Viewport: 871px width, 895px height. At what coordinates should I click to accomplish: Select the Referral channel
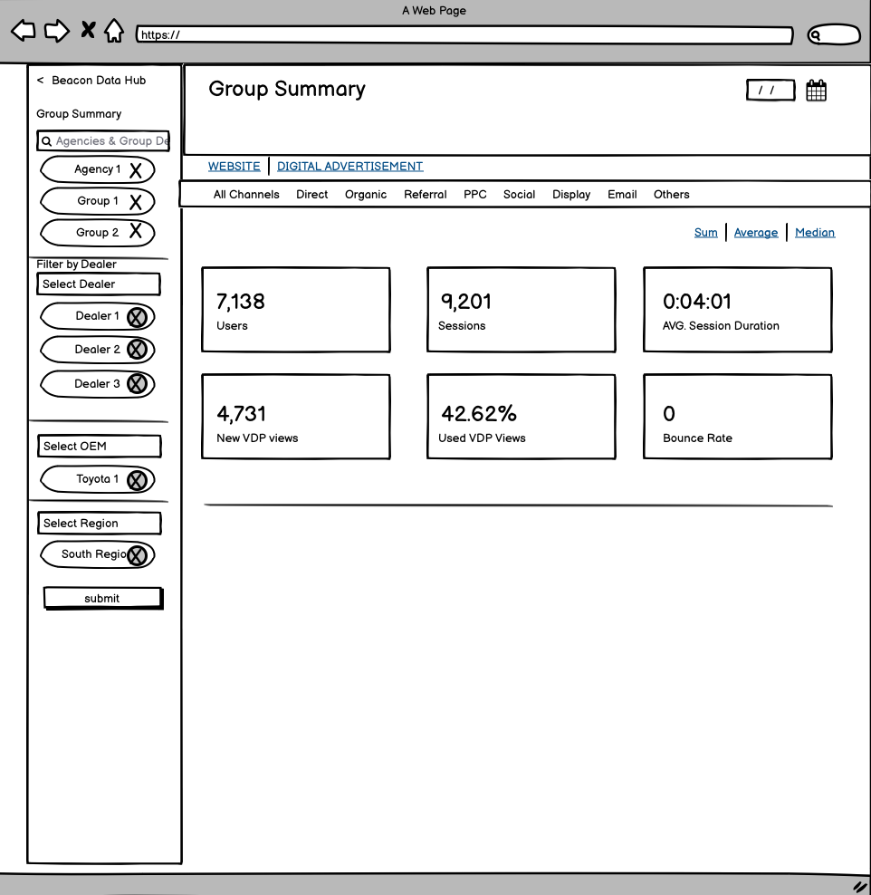click(x=425, y=194)
